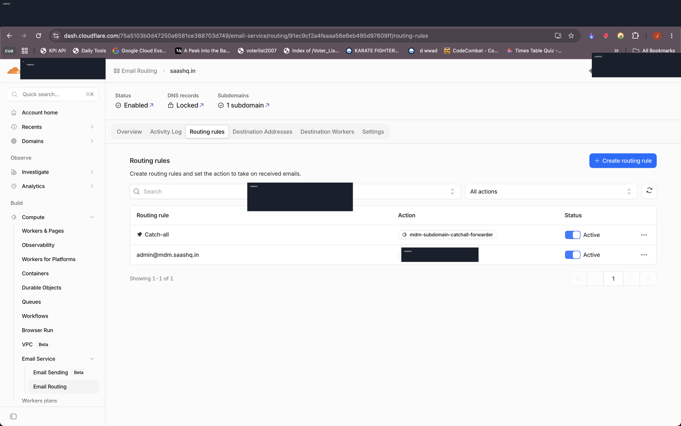Click the profile avatar J icon

657,36
